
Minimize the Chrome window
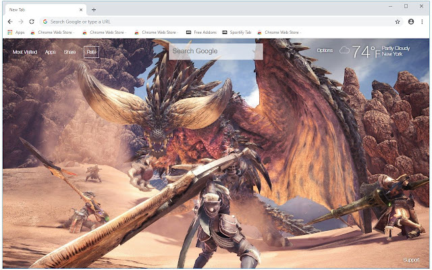pos(390,6)
